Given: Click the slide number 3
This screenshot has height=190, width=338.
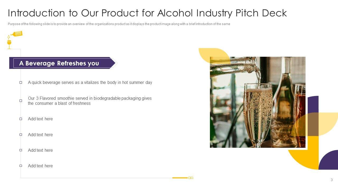Looking at the screenshot, I should point(332,180).
